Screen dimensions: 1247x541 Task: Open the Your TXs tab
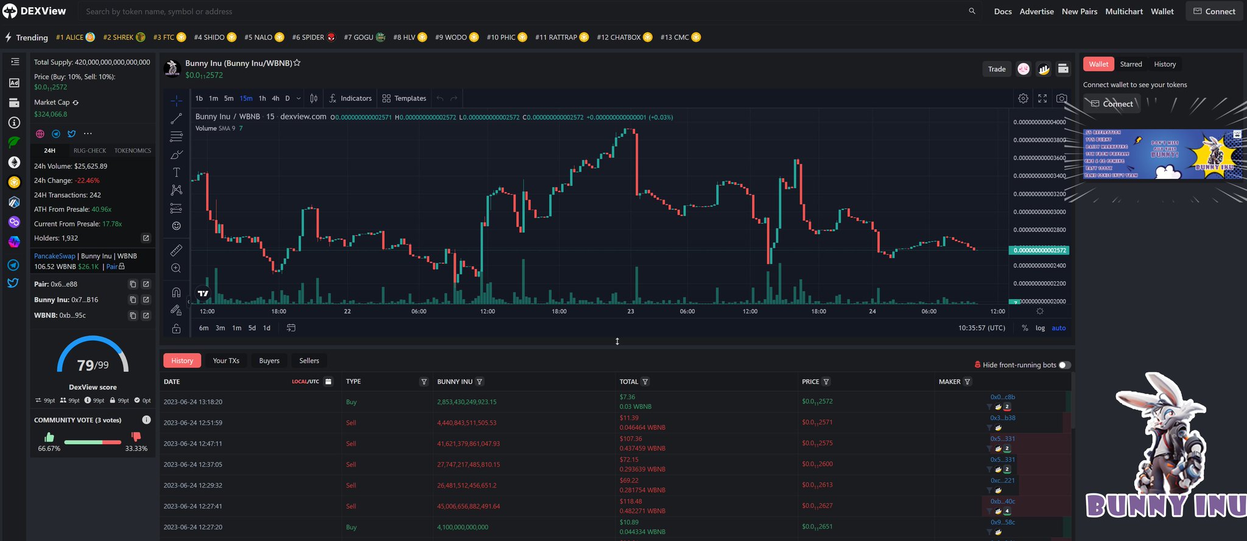tap(226, 361)
